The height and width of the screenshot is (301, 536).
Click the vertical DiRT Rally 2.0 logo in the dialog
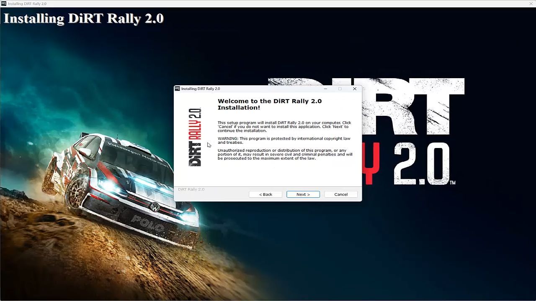pos(195,137)
